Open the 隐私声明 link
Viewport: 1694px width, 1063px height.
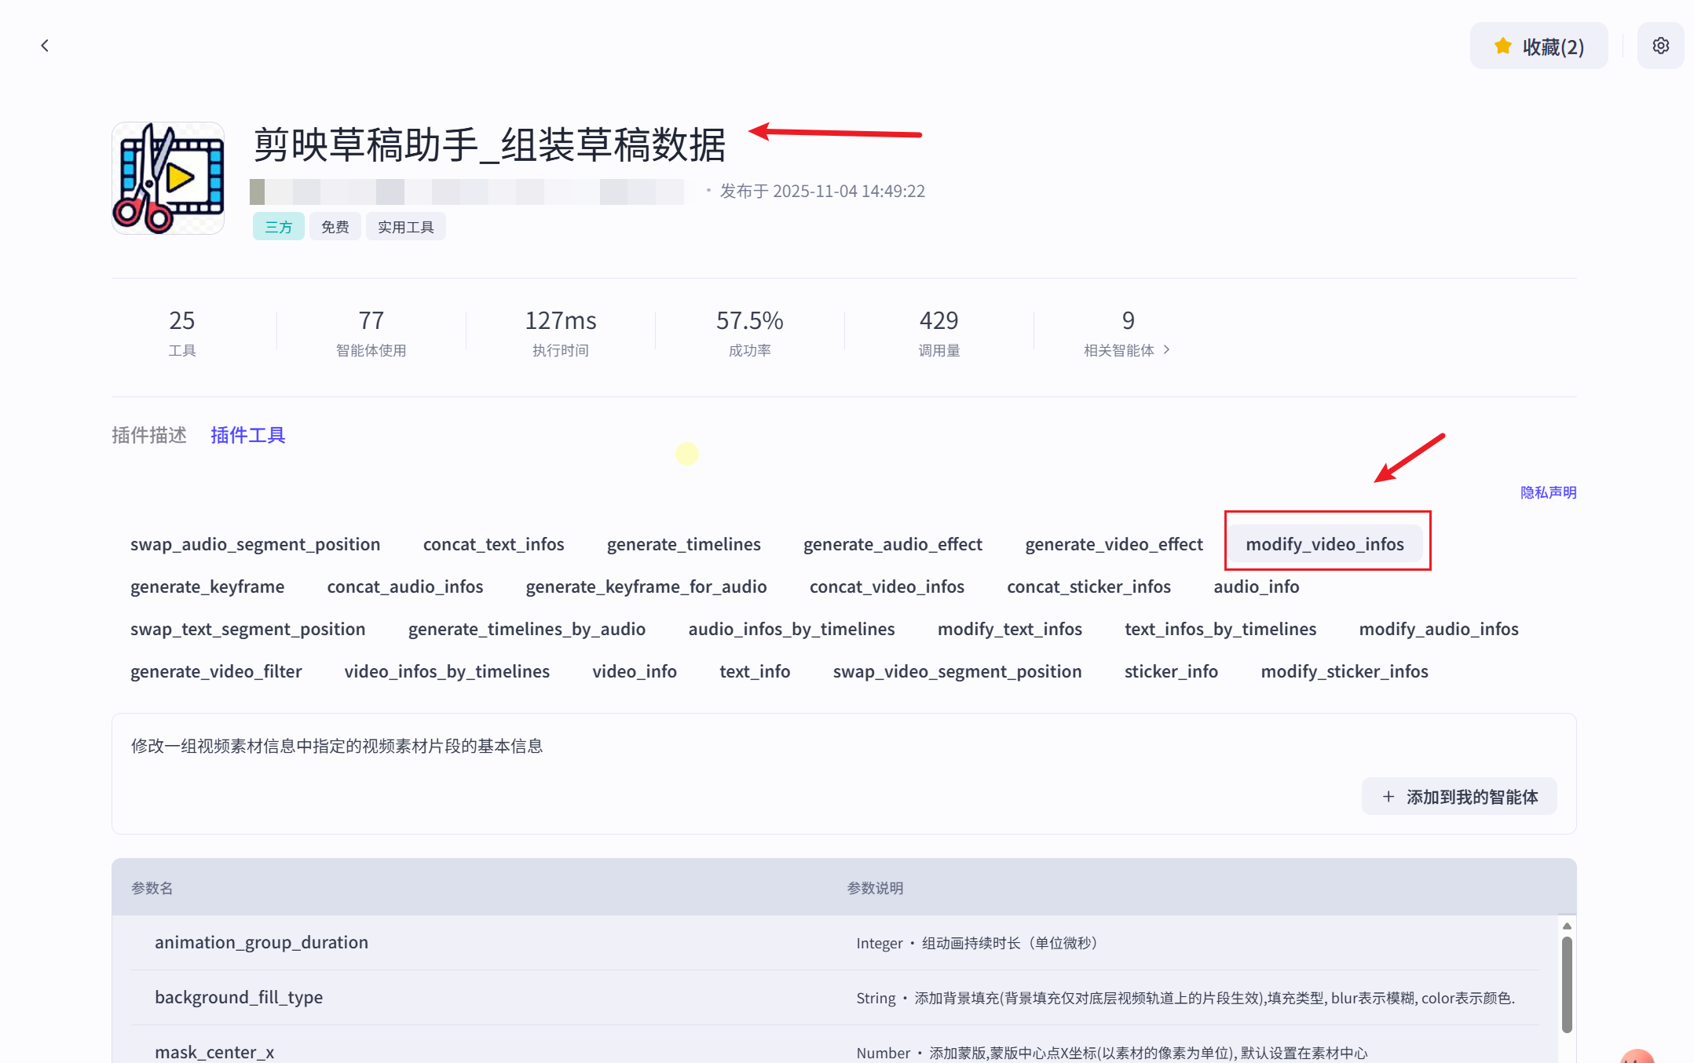tap(1548, 492)
